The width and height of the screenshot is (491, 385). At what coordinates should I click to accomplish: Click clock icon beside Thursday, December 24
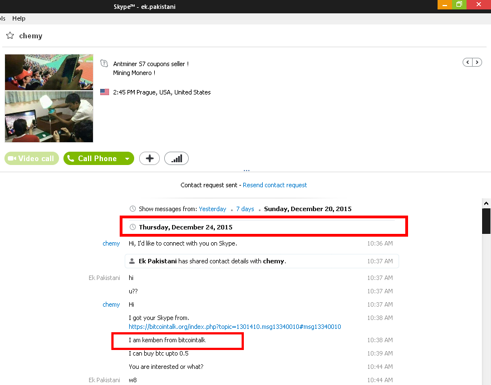[132, 227]
